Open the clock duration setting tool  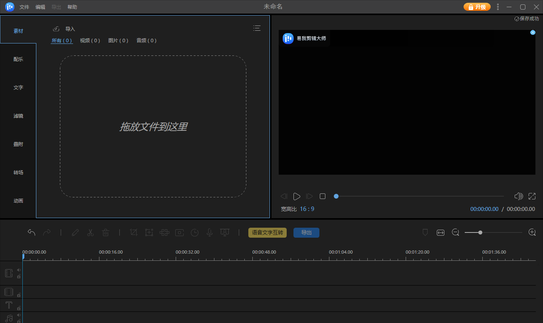(x=194, y=232)
